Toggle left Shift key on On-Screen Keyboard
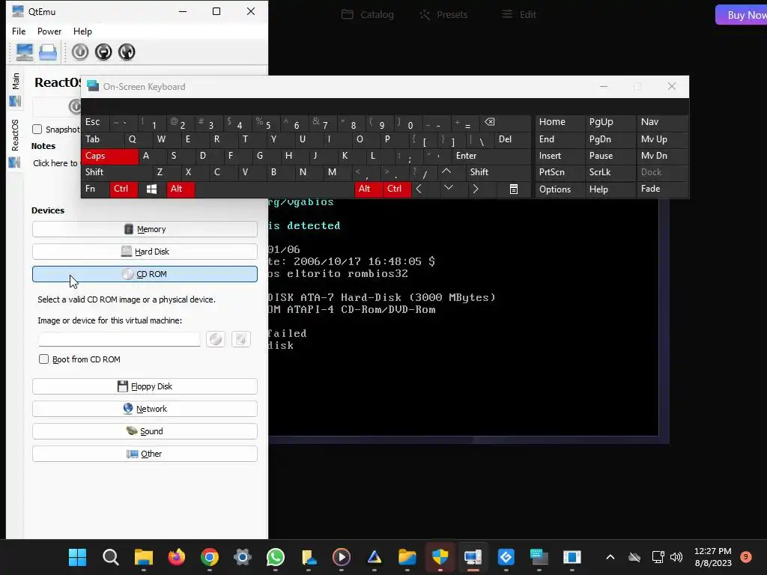767x575 pixels. coord(117,172)
